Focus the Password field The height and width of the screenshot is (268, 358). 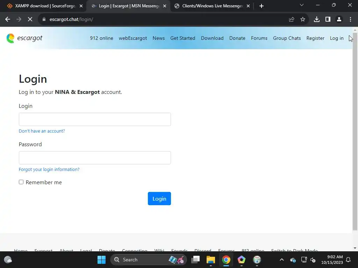point(95,157)
